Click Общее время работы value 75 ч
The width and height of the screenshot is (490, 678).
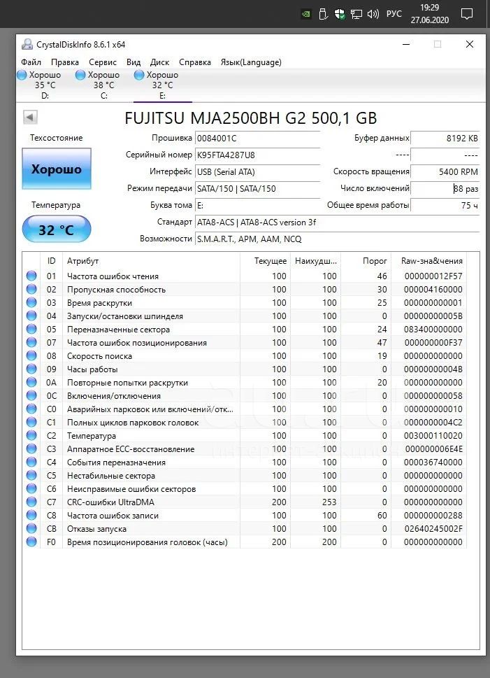point(445,206)
